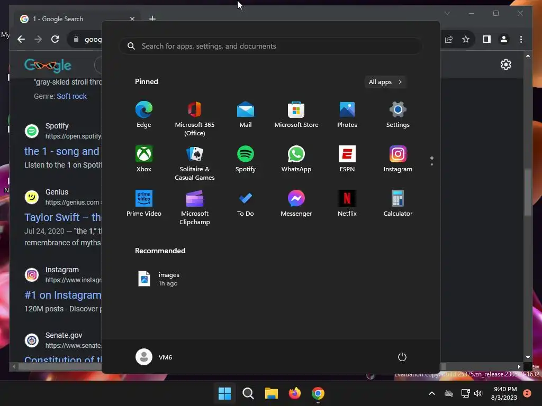The width and height of the screenshot is (542, 406).
Task: Reload the Chrome page
Action: (55, 39)
